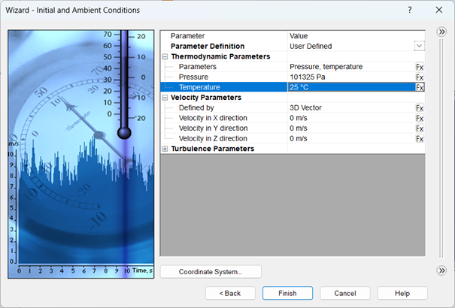Click Fx icon for Velocity in Z direction

tap(420, 139)
